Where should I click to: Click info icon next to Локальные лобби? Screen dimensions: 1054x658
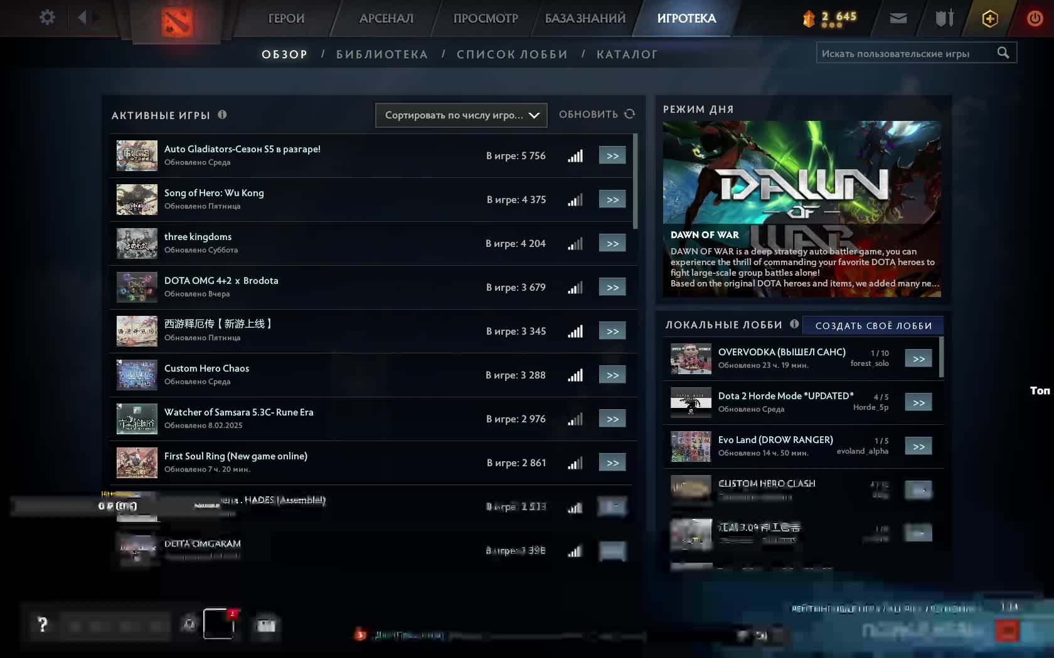(794, 324)
